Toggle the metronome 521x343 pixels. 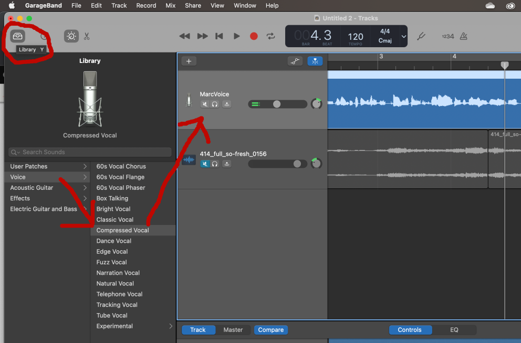pos(464,36)
